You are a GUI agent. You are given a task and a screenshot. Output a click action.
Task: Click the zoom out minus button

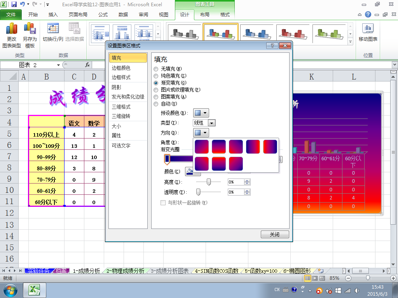coord(348,278)
